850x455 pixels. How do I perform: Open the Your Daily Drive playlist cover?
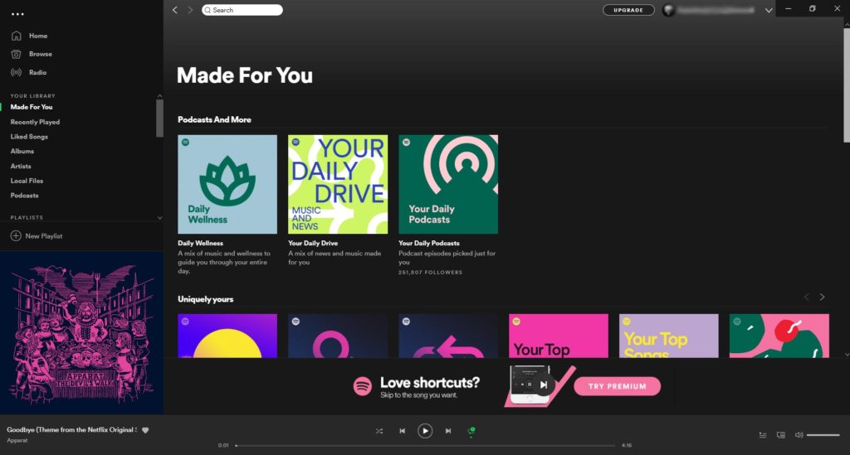338,184
